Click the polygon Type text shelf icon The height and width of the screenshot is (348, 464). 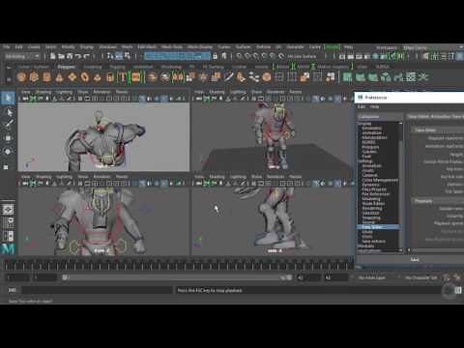pos(123,77)
